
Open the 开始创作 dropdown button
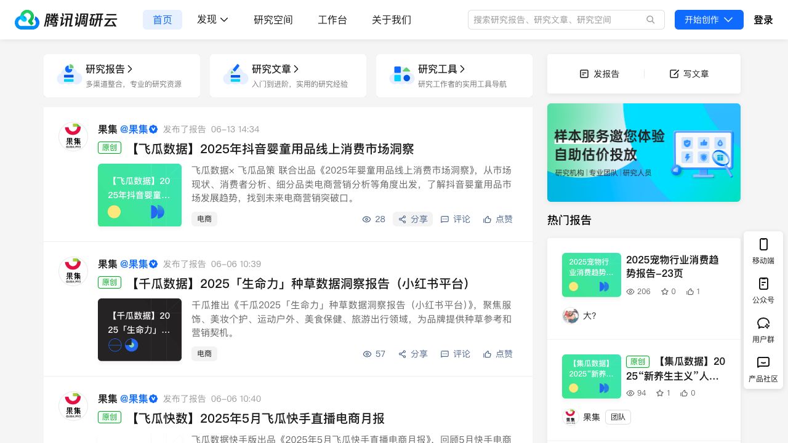click(709, 20)
